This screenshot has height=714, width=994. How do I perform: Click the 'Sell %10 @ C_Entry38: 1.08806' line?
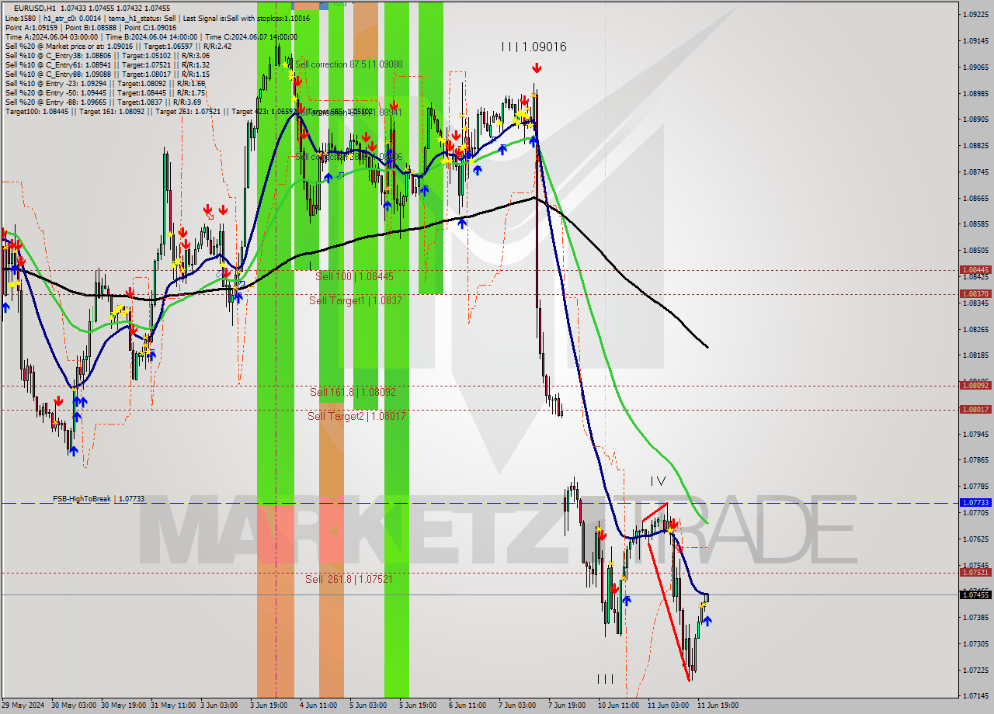point(107,55)
